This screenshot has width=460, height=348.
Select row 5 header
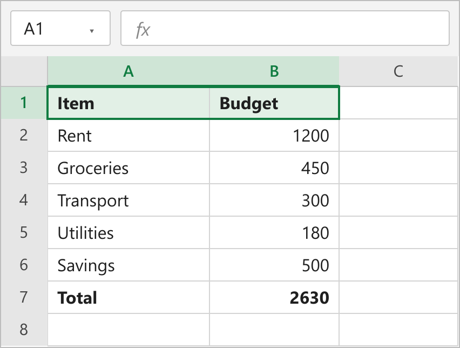(24, 232)
